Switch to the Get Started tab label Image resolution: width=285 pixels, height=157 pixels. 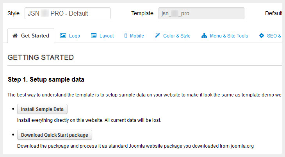click(x=35, y=36)
